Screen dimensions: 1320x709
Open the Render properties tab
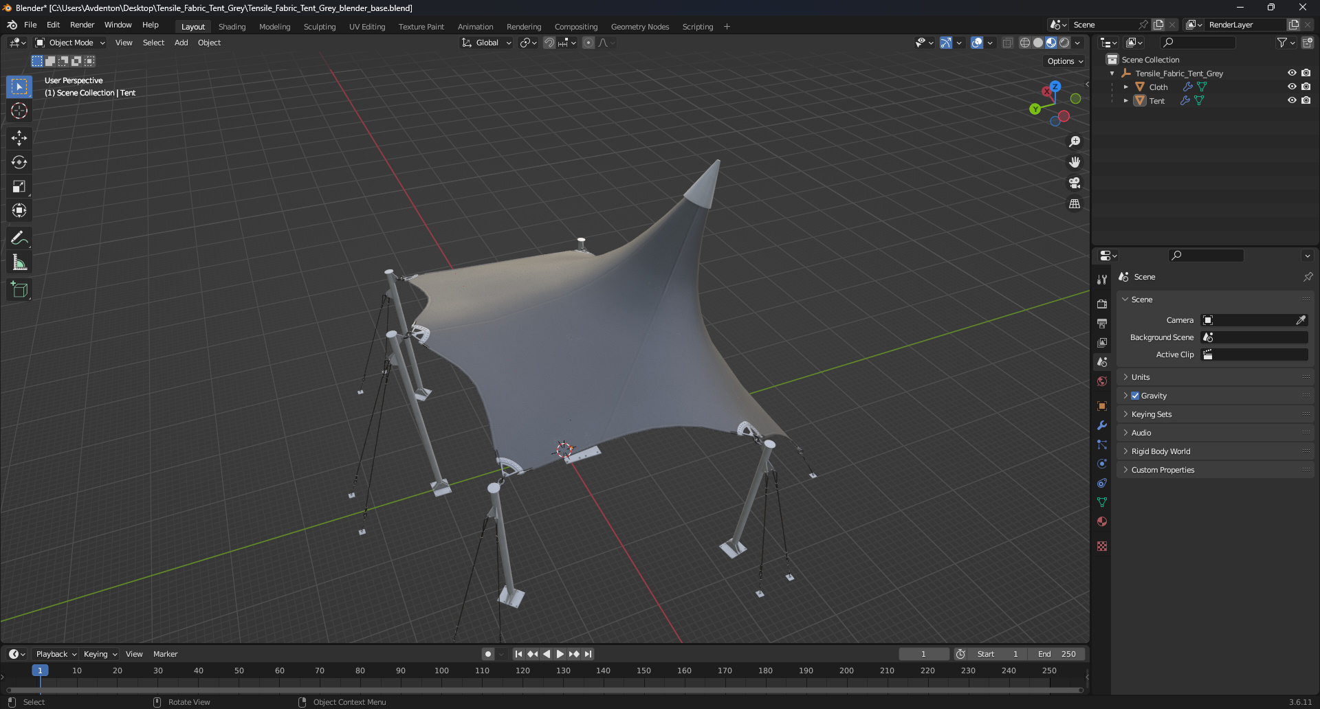click(x=1102, y=304)
